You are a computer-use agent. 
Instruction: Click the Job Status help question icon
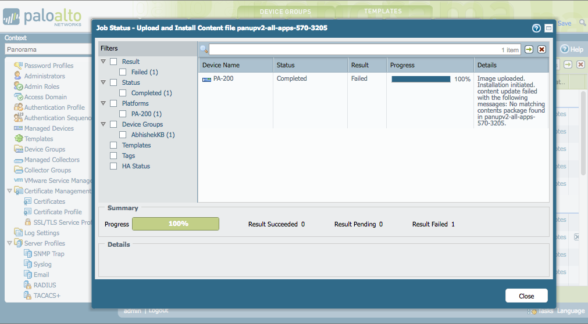pyautogui.click(x=536, y=28)
